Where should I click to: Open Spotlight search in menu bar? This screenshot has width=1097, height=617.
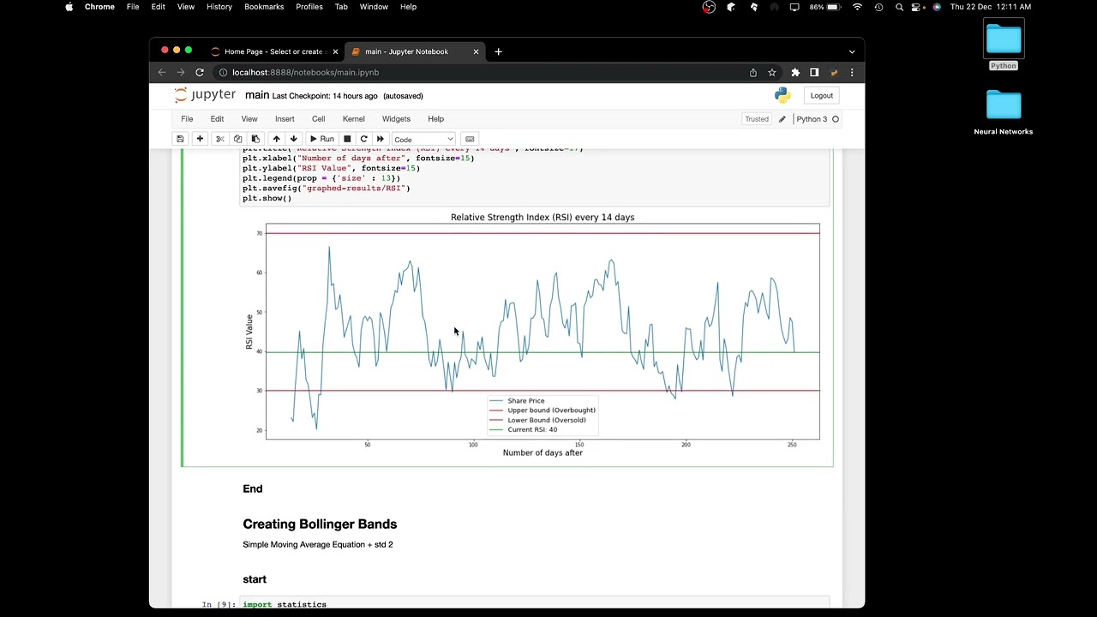[899, 7]
